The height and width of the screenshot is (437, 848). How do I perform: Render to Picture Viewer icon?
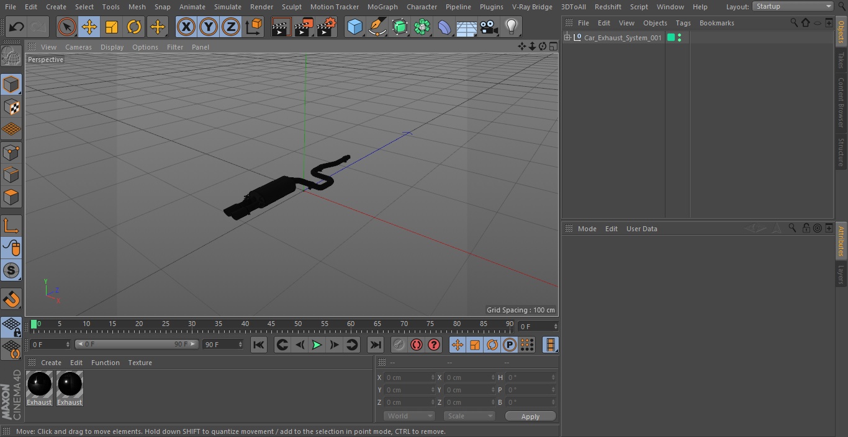(x=304, y=27)
